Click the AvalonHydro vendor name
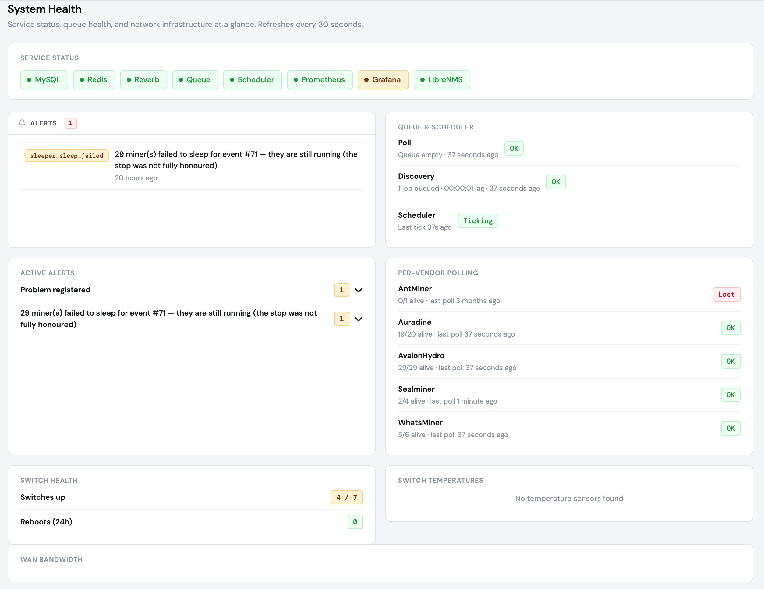This screenshot has height=589, width=764. [421, 356]
